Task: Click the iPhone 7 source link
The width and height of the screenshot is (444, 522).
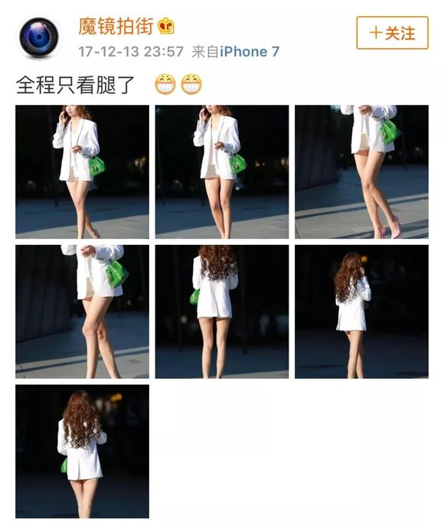Action: tap(250, 51)
